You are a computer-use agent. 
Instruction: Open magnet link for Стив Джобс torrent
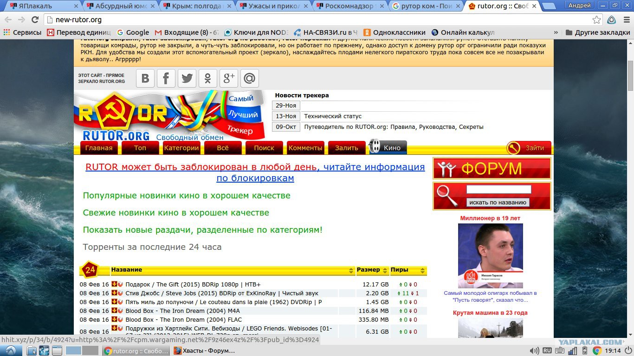tap(120, 293)
